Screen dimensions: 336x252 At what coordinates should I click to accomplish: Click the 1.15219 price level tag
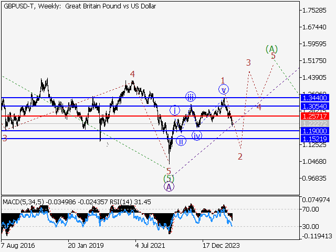(314, 139)
